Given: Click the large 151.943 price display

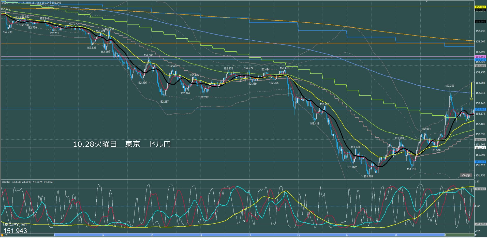Looking at the screenshot, I should (15, 231).
